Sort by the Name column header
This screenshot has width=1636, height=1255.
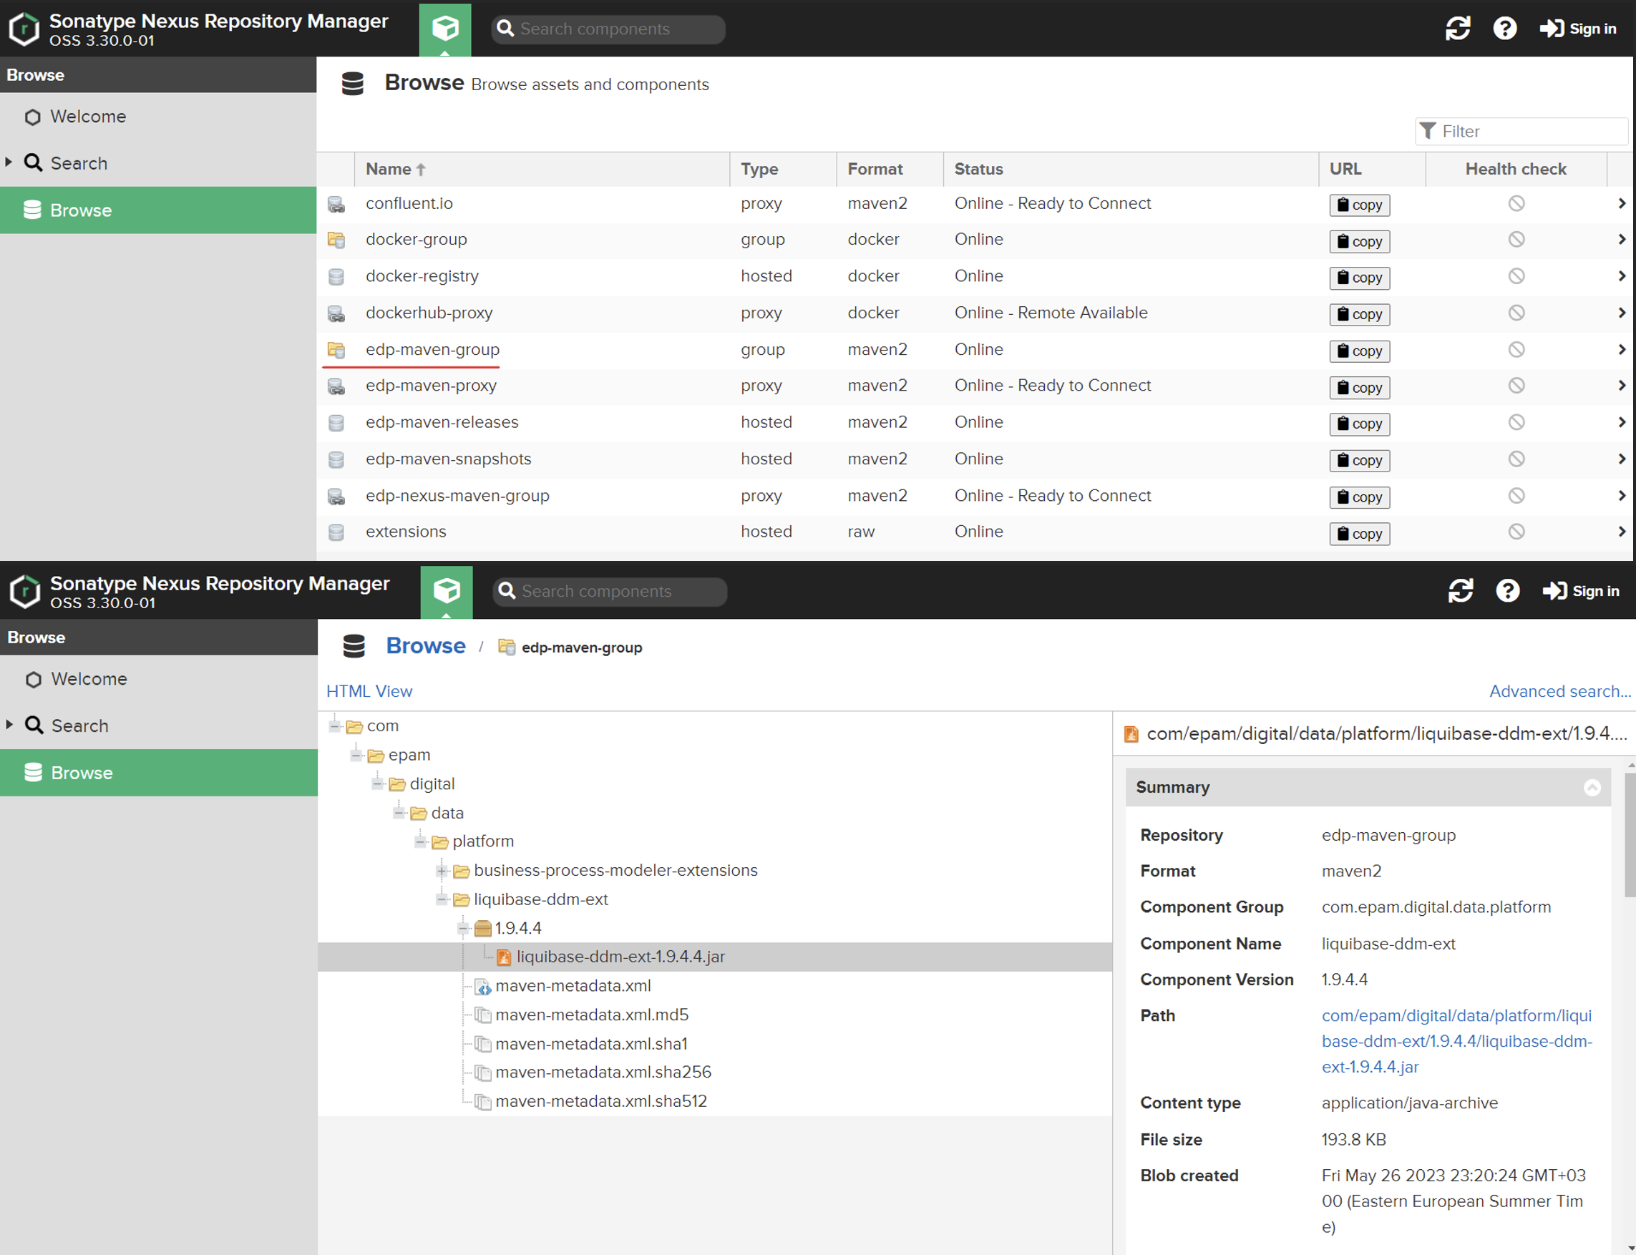click(542, 170)
